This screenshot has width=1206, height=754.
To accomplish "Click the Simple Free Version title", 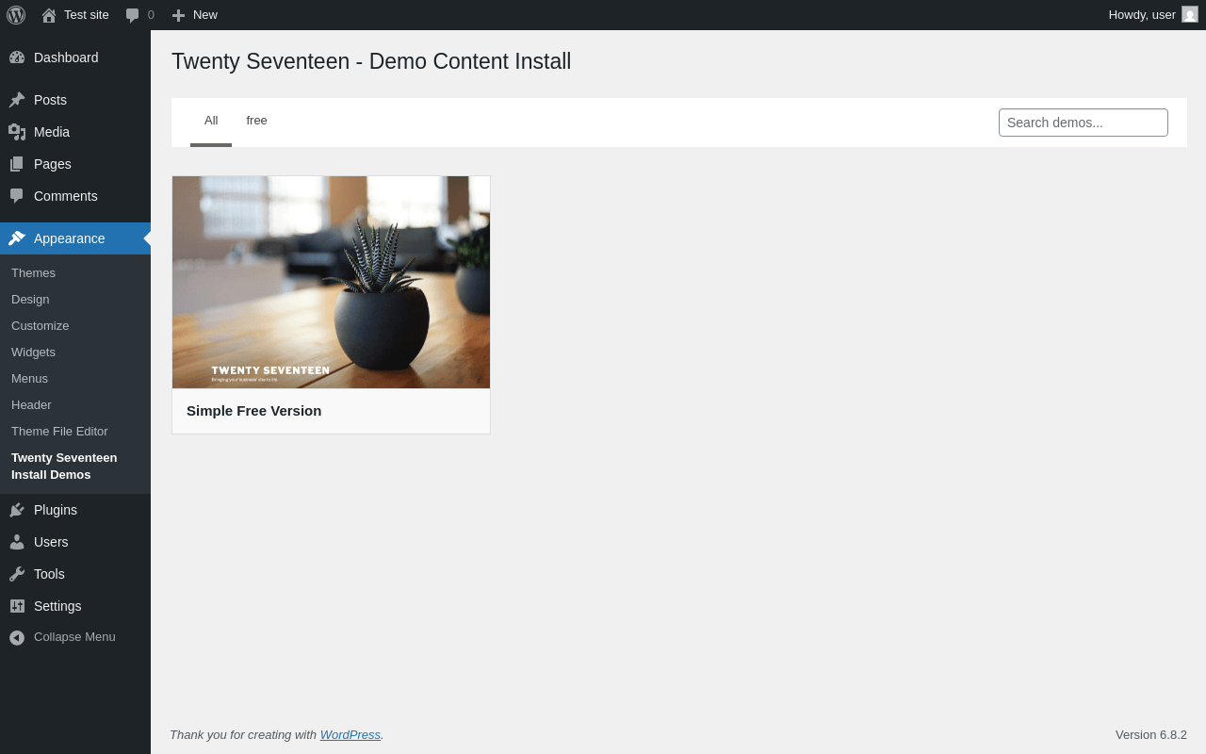I will pos(254,411).
